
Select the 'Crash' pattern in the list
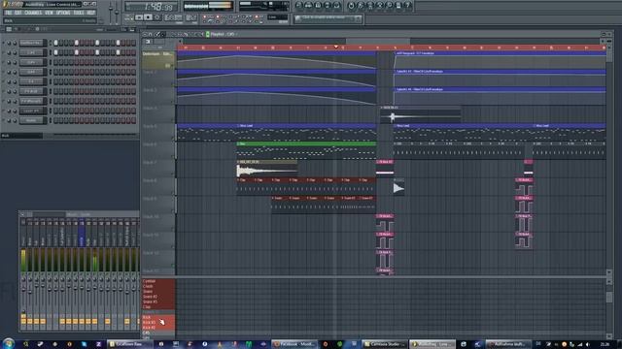coord(158,286)
